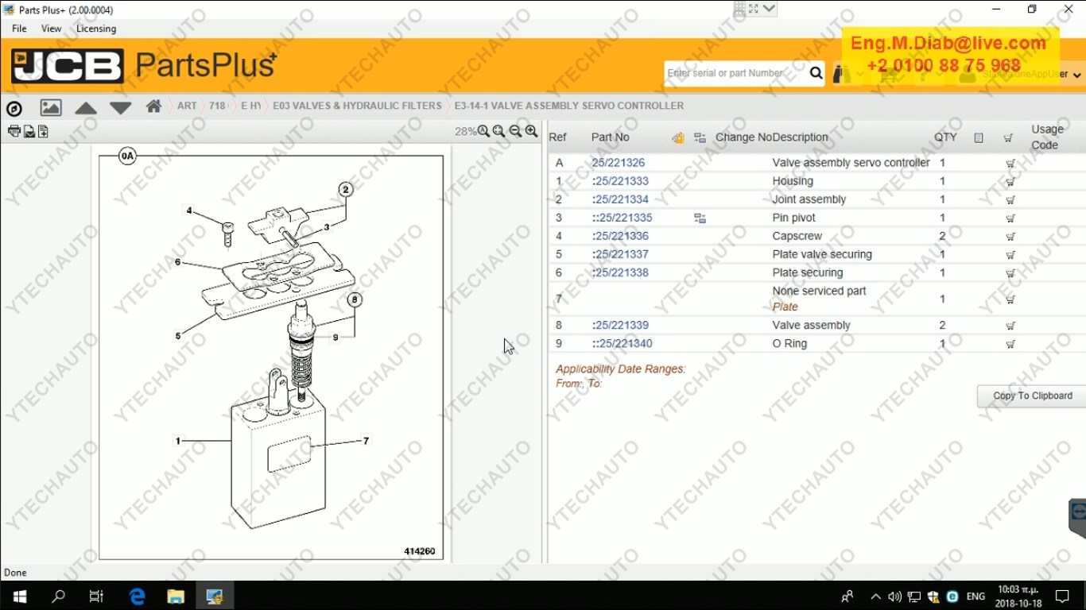Image resolution: width=1086 pixels, height=610 pixels.
Task: Add Capscrew to cart
Action: pyautogui.click(x=1010, y=237)
